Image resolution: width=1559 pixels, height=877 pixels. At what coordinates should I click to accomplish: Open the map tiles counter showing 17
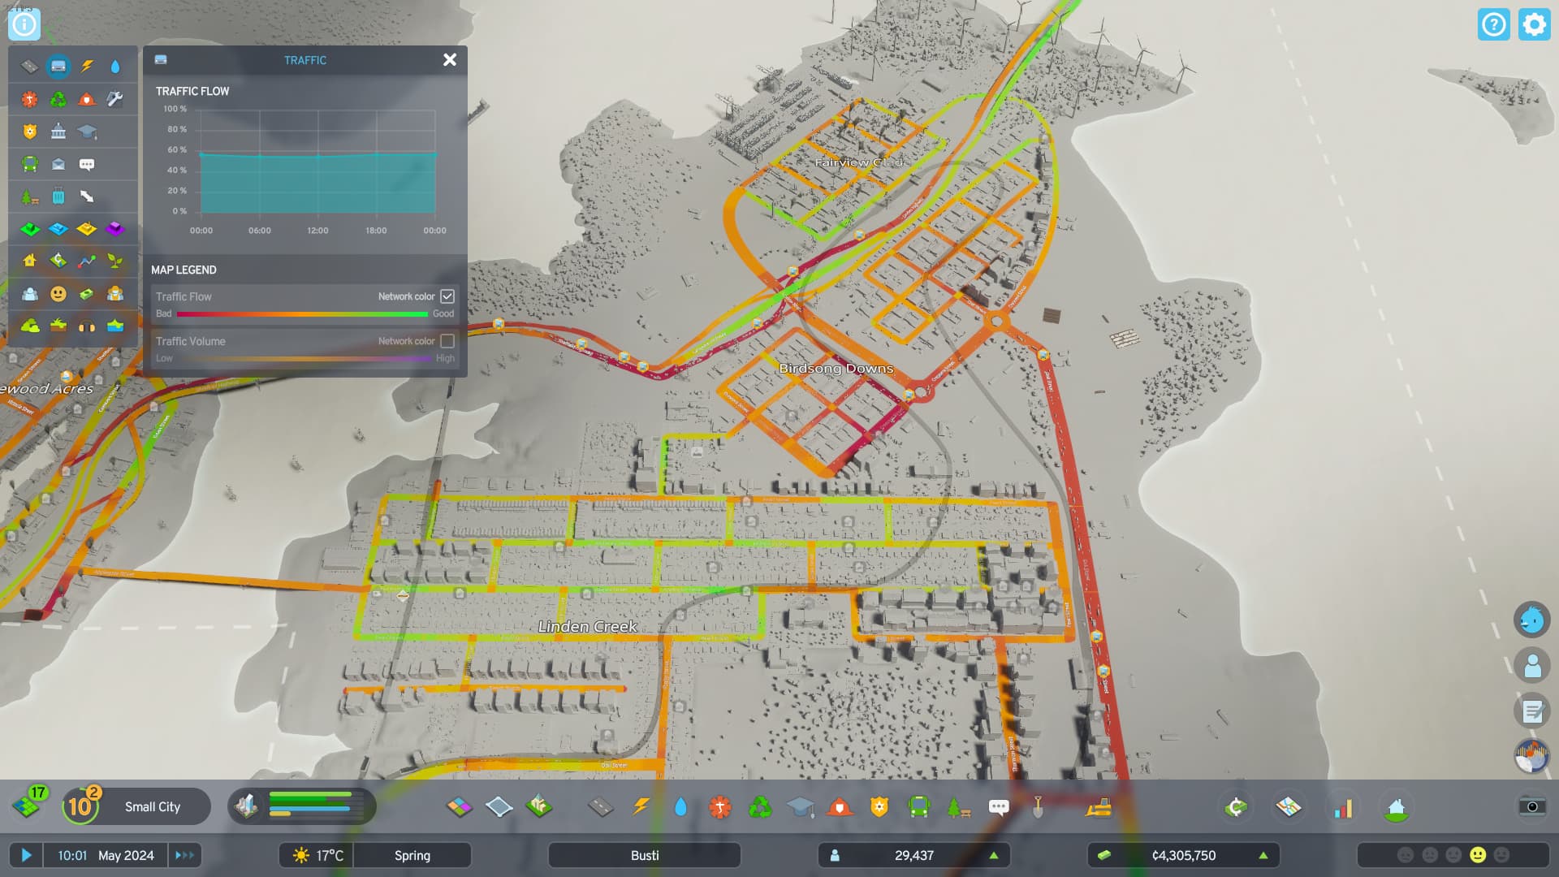(x=30, y=802)
